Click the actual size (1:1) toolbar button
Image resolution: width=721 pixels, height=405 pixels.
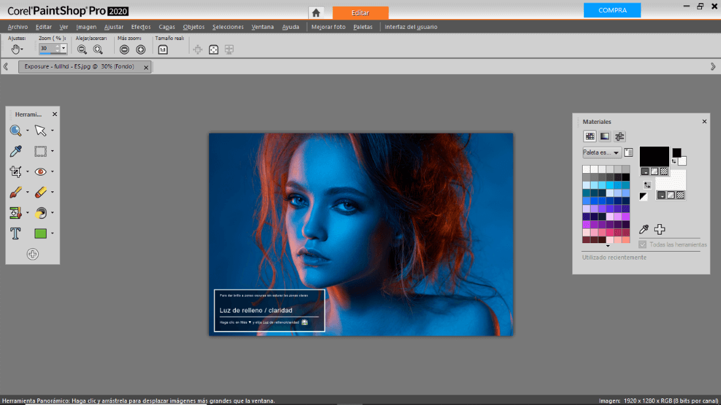163,48
